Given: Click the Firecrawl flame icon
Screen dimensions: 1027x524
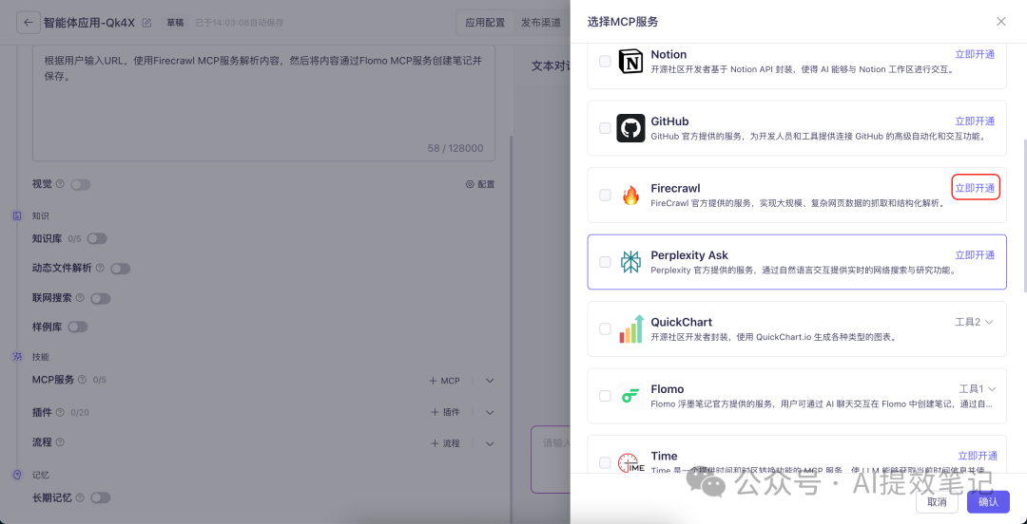Looking at the screenshot, I should pyautogui.click(x=630, y=195).
